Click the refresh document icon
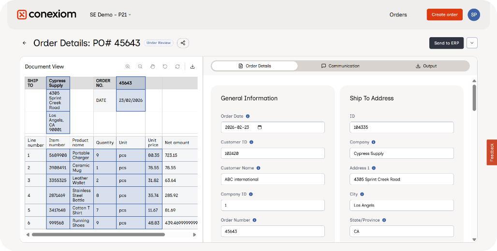This screenshot has height=251, width=497. (177, 67)
